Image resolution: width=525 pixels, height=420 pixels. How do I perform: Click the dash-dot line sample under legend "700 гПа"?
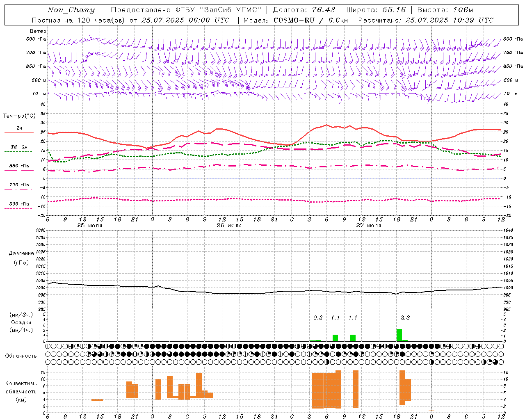(18, 190)
